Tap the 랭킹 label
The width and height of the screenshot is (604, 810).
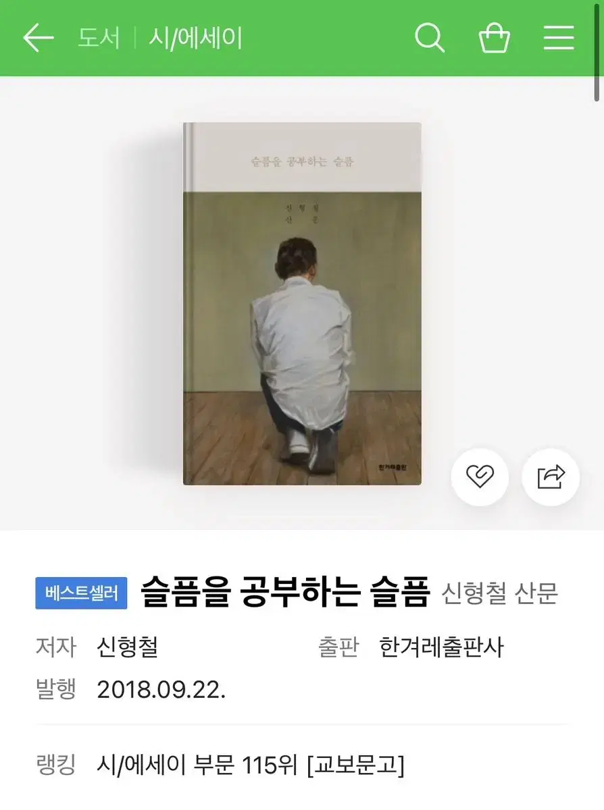point(56,765)
